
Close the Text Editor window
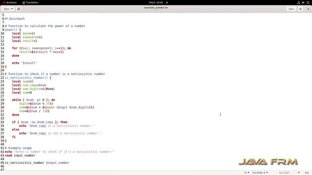(308, 9)
